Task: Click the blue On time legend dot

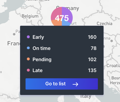Action: (x=28, y=48)
